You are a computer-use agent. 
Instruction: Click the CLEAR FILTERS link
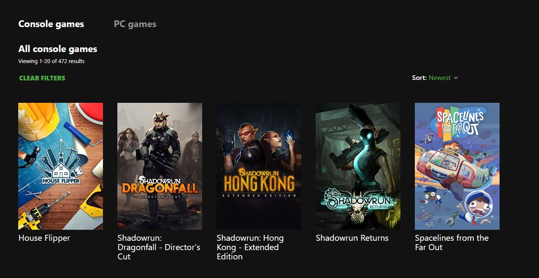pyautogui.click(x=42, y=78)
